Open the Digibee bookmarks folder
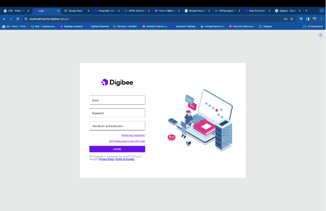The height and width of the screenshot is (211, 326). [265, 26]
